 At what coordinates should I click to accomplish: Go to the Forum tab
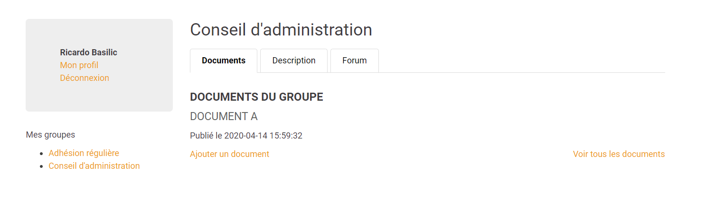coord(355,61)
